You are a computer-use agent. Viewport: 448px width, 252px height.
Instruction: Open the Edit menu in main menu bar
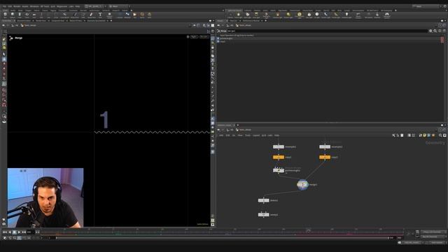point(10,6)
